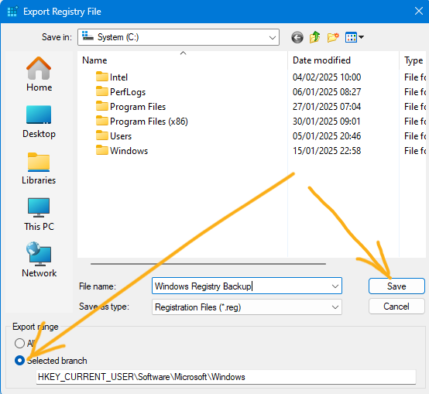Click the registry editor title bar icon
This screenshot has width=429, height=394.
(x=12, y=12)
